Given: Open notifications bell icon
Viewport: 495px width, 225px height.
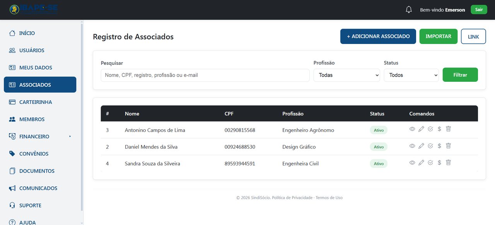Looking at the screenshot, I should coord(409,10).
